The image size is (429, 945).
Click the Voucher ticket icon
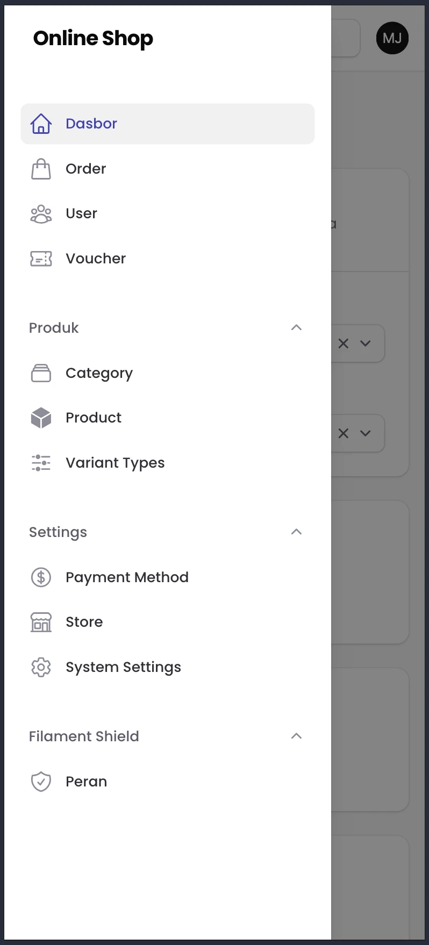tap(41, 259)
